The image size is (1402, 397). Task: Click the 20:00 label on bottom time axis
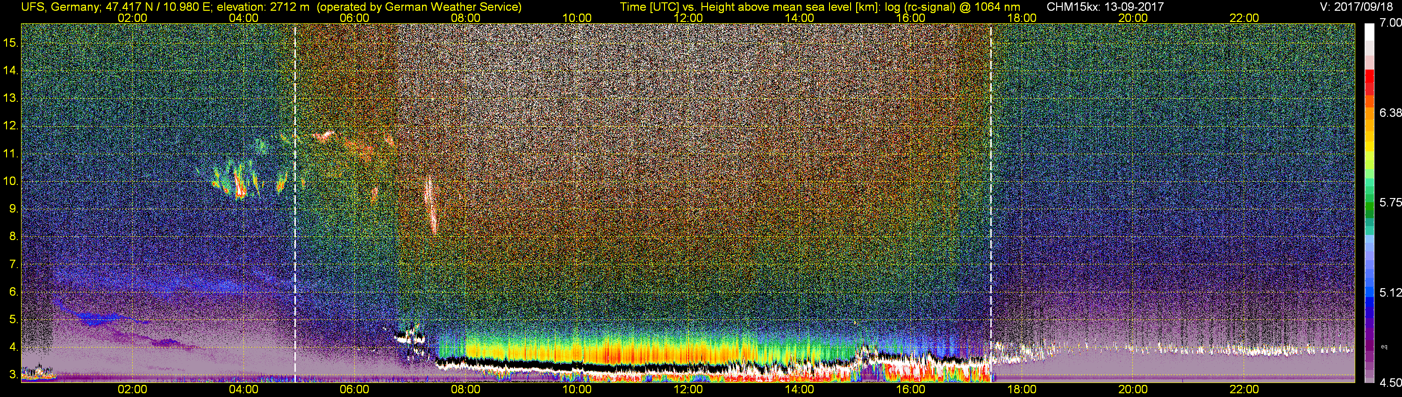point(1133,390)
